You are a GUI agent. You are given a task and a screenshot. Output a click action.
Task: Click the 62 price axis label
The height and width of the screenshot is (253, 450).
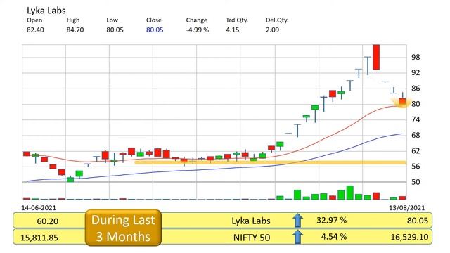point(416,151)
